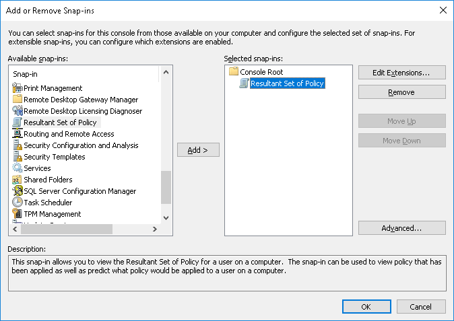Click the SQL Server Configuration Manager icon
The image size is (454, 321).
click(18, 191)
